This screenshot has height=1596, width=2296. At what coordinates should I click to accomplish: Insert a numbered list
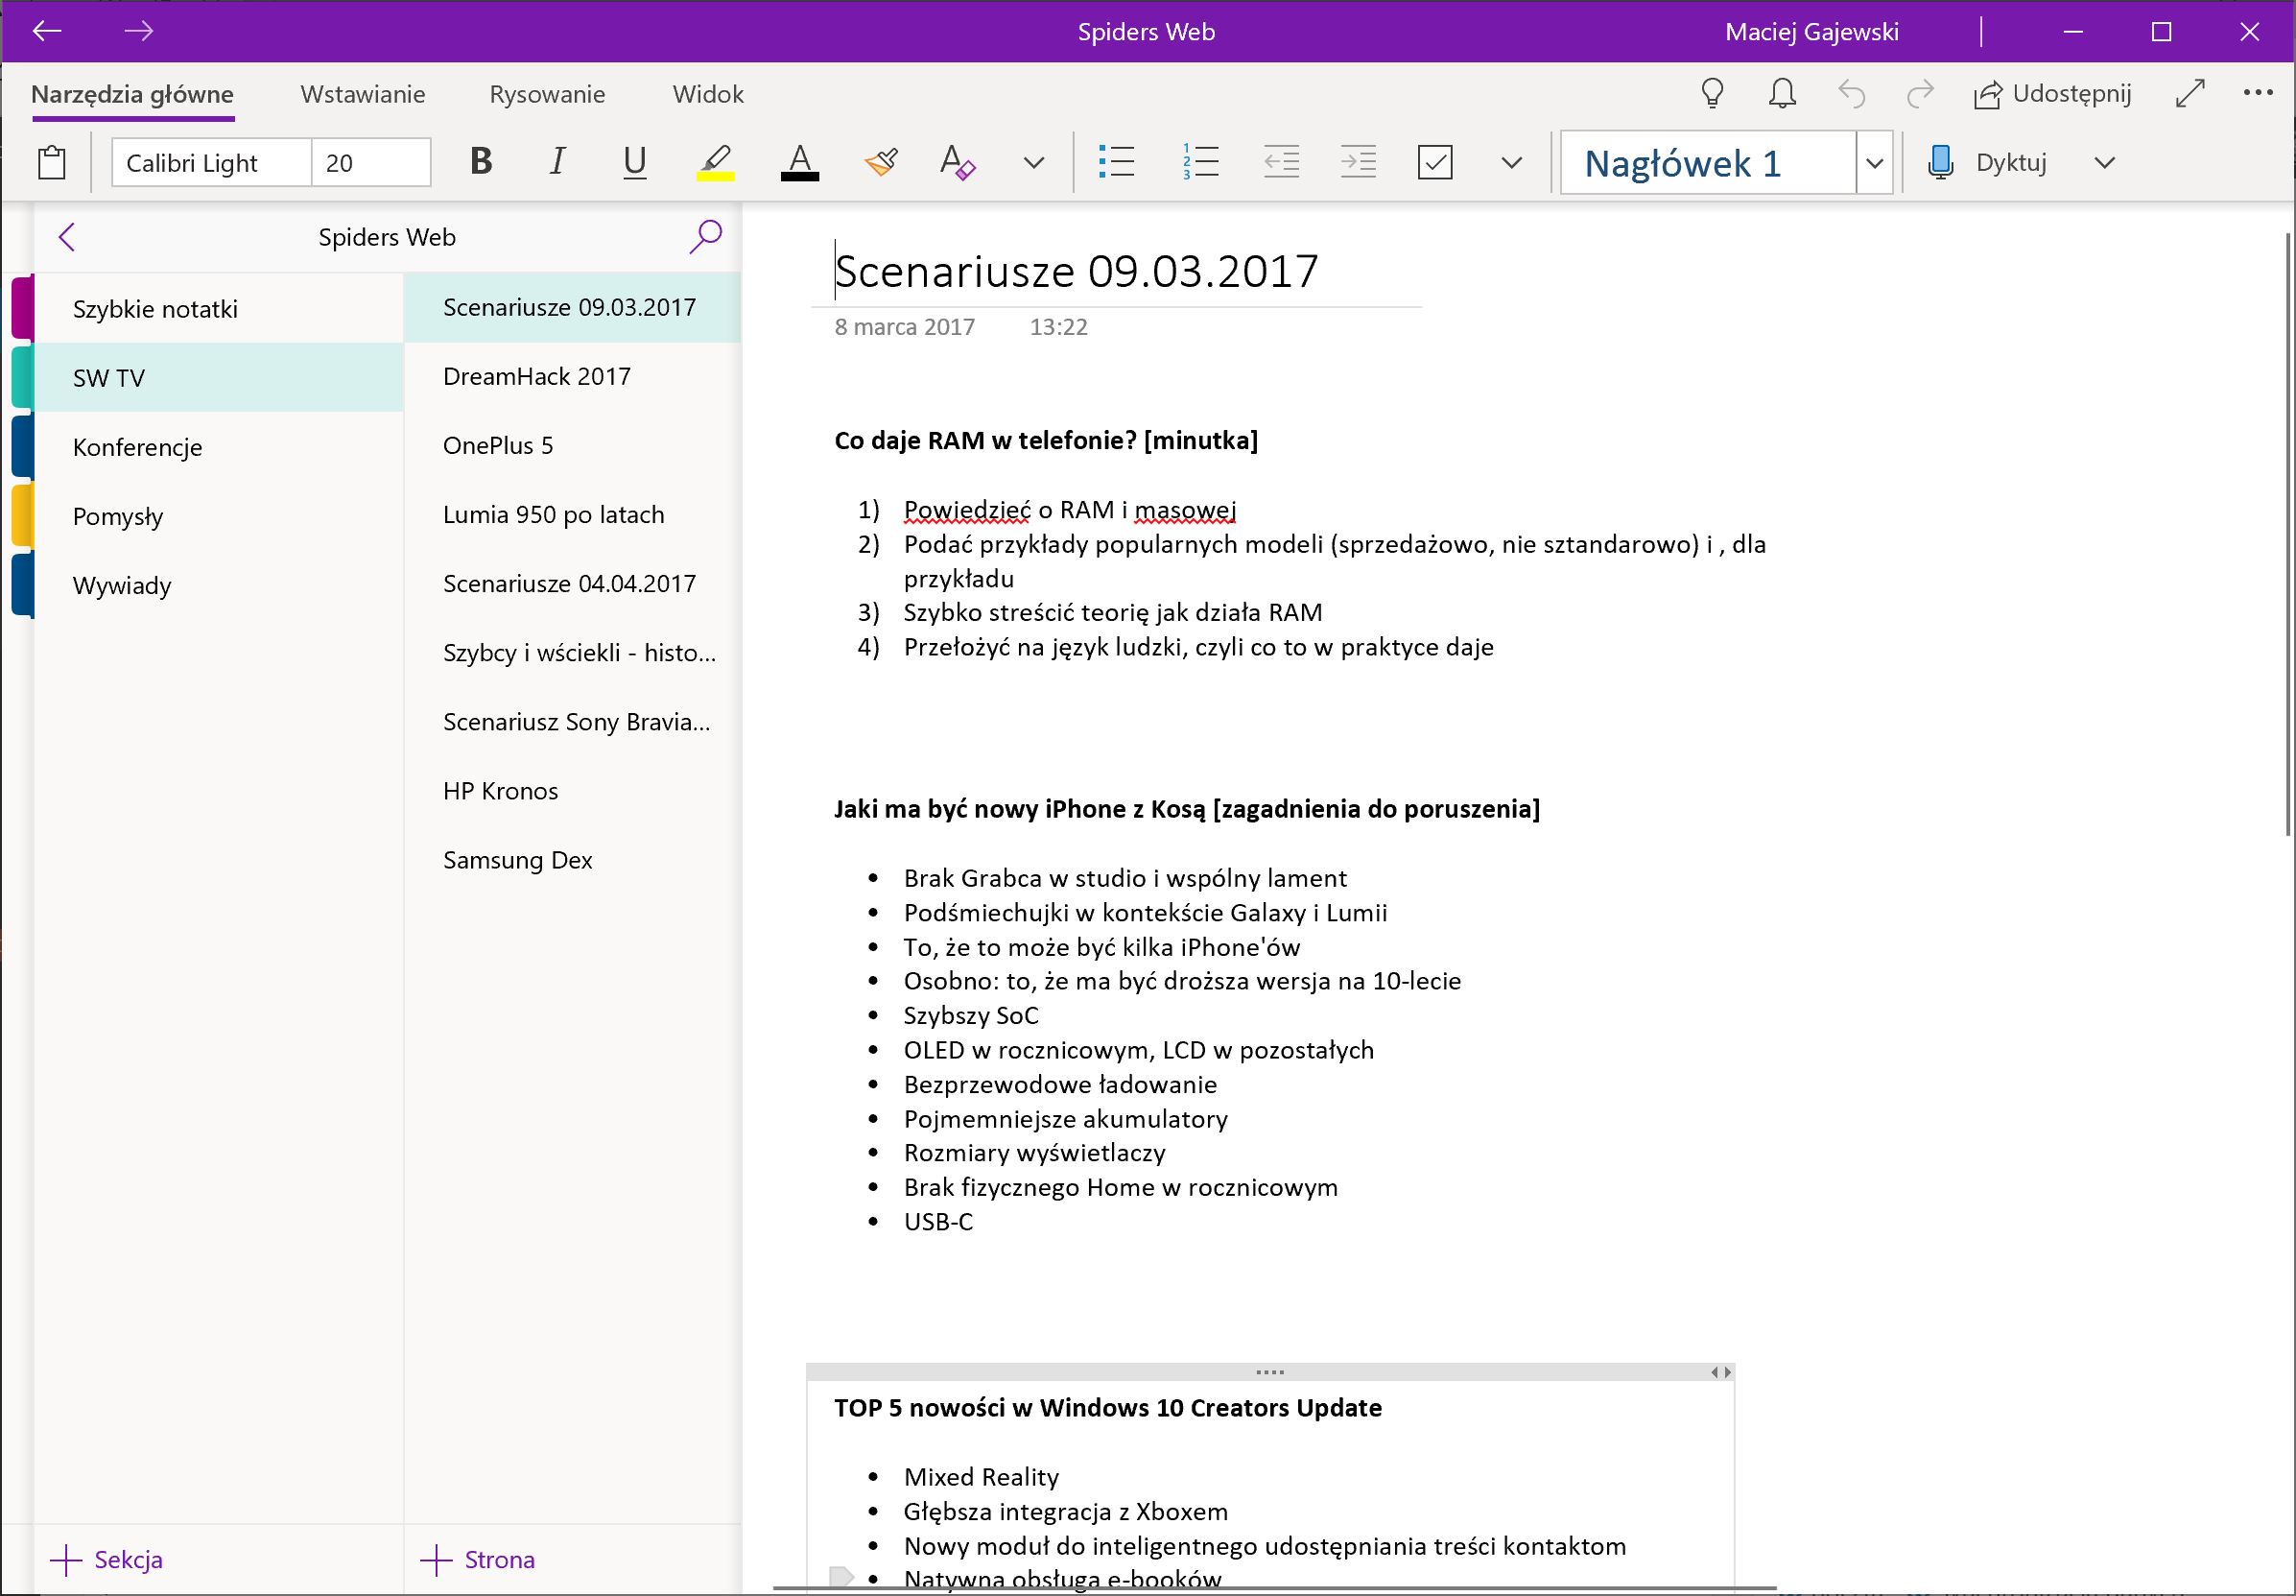pos(1199,161)
